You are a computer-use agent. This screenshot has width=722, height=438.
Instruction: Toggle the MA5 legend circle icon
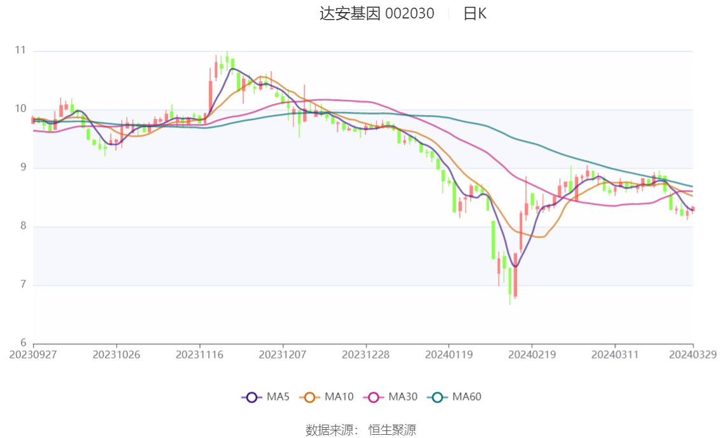click(251, 397)
